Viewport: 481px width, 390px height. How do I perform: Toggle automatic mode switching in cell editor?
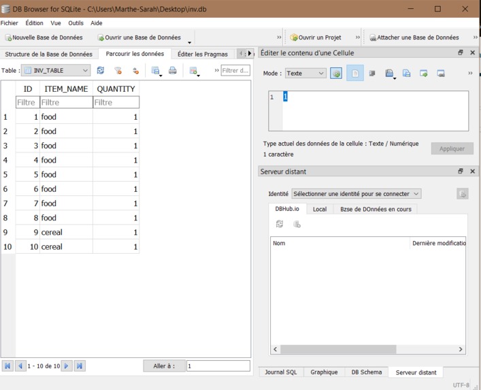coord(336,74)
